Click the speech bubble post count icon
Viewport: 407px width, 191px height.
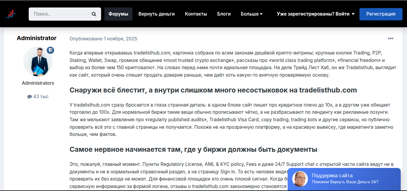click(x=29, y=97)
